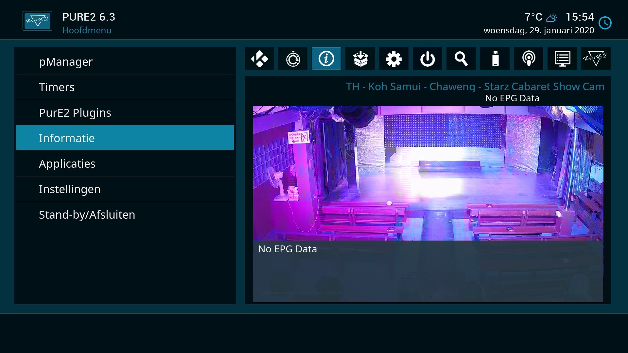Open the package box plugins icon
Viewport: 628px width, 353px height.
pyautogui.click(x=360, y=59)
